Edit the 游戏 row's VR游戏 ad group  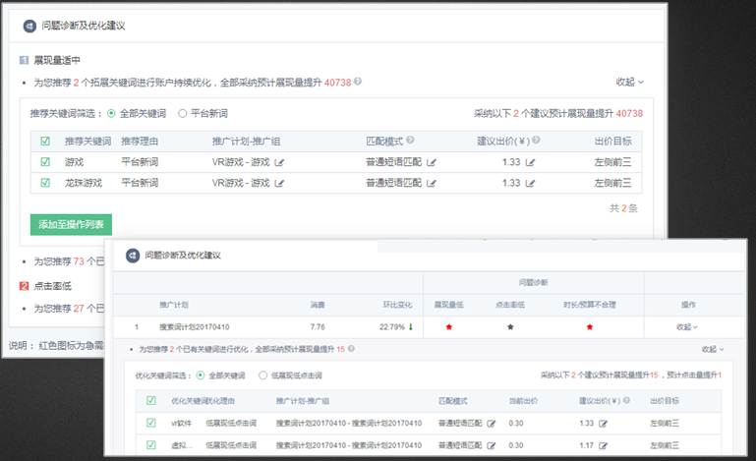point(279,162)
